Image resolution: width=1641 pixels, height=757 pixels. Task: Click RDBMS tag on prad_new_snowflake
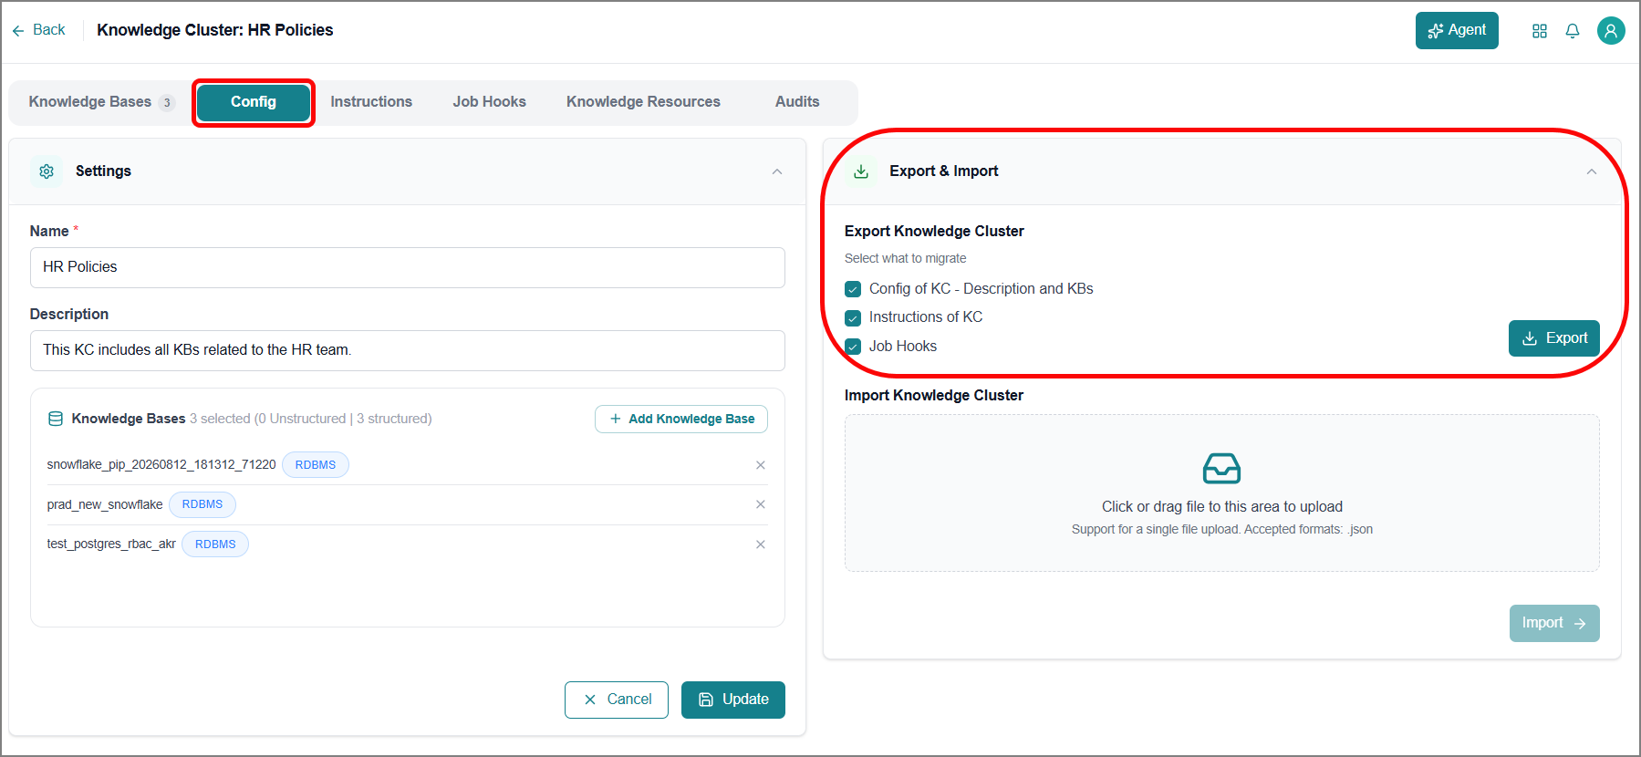tap(203, 504)
